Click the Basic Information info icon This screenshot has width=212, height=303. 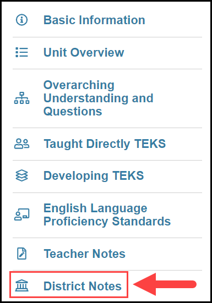21,20
